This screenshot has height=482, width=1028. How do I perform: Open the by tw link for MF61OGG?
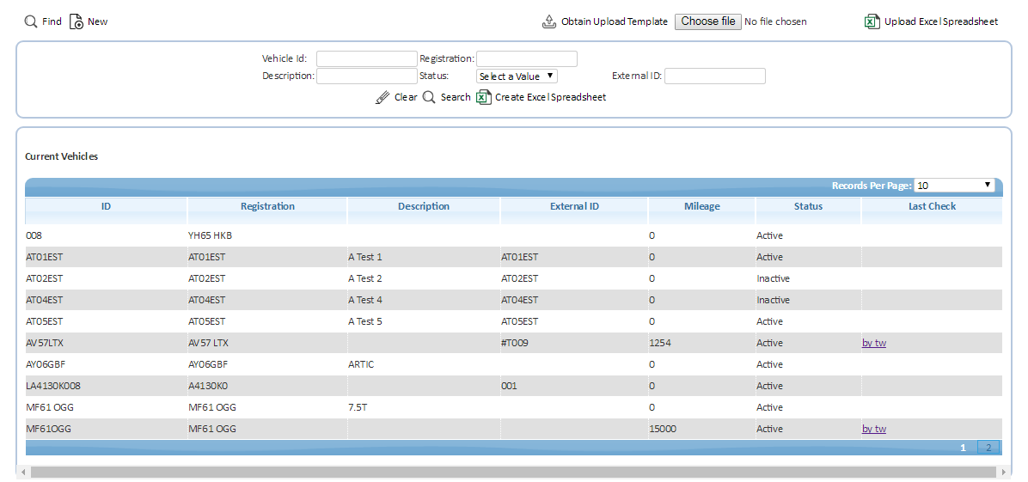coord(874,429)
